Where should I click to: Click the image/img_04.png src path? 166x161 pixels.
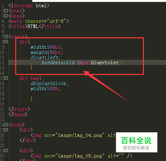(80, 135)
